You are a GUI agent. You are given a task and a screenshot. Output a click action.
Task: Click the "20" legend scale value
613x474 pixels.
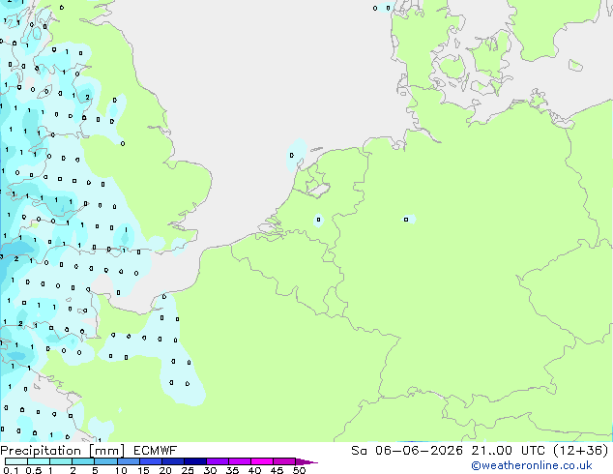(x=165, y=470)
